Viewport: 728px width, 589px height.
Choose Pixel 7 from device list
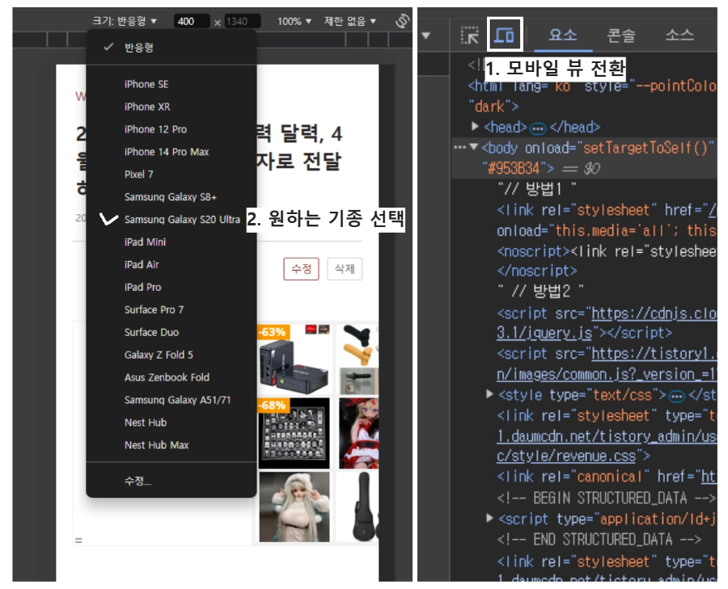171,175
